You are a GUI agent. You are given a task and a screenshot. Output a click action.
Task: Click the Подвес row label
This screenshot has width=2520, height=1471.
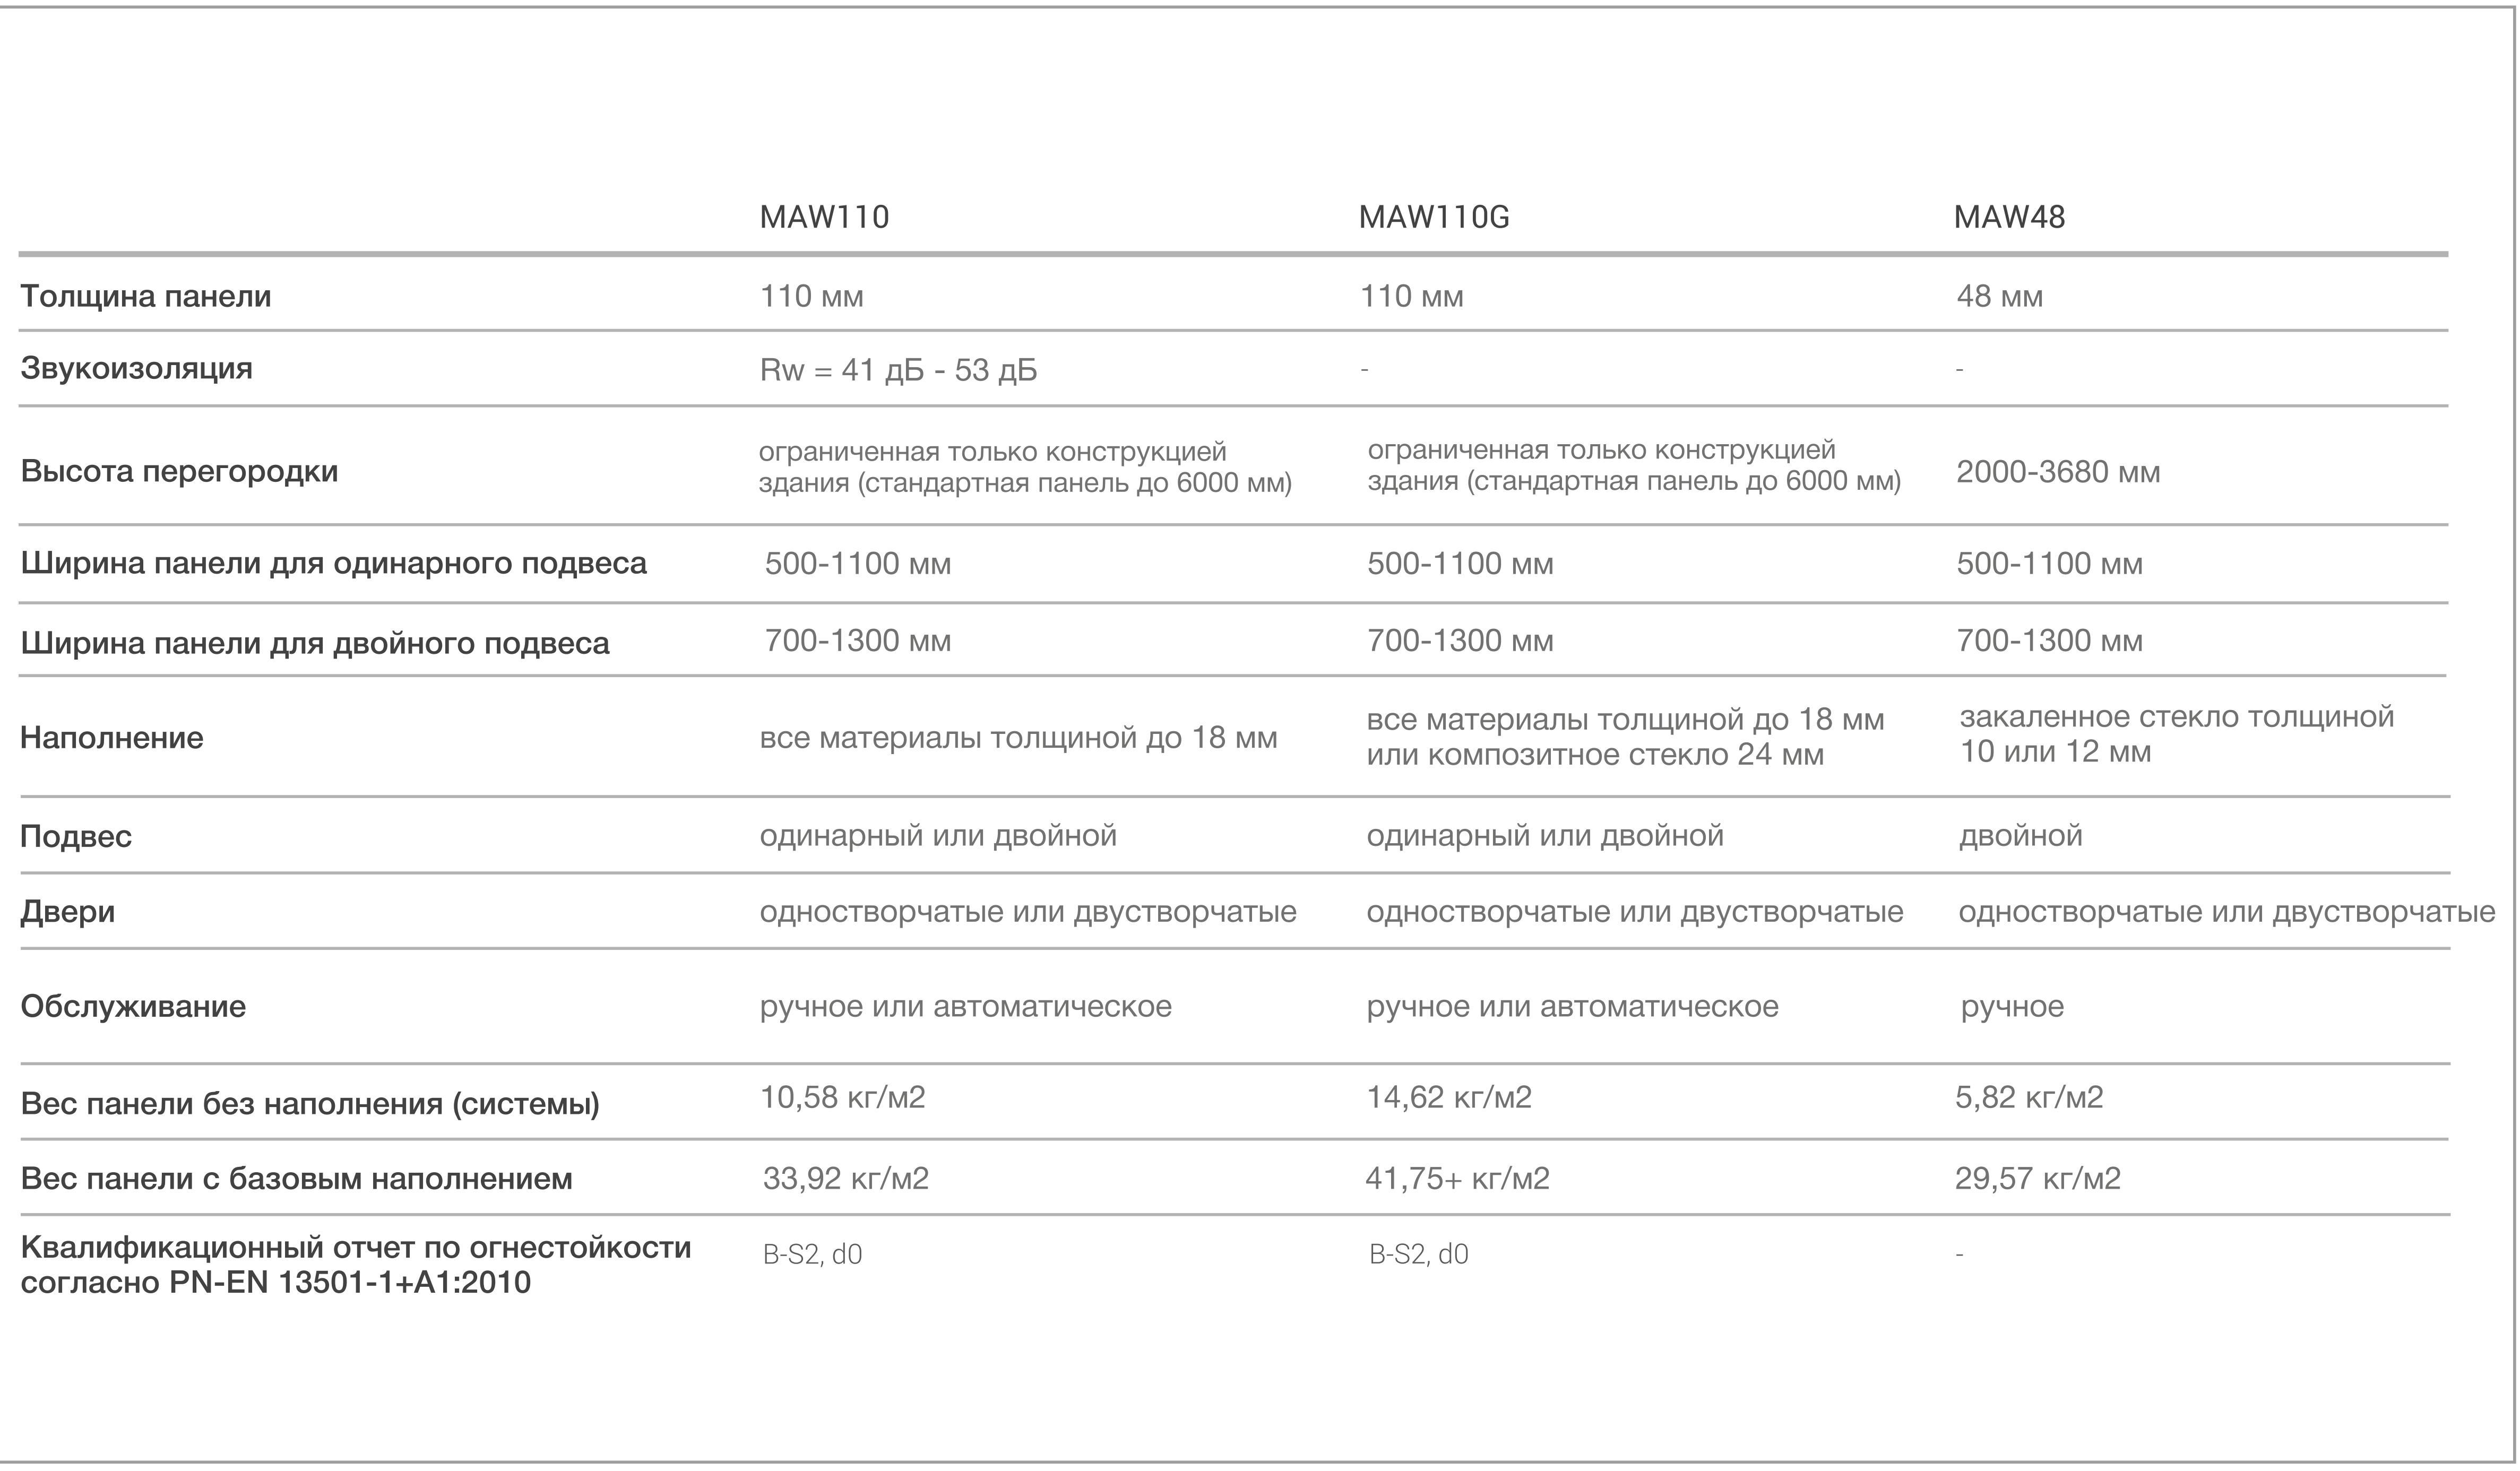76,836
